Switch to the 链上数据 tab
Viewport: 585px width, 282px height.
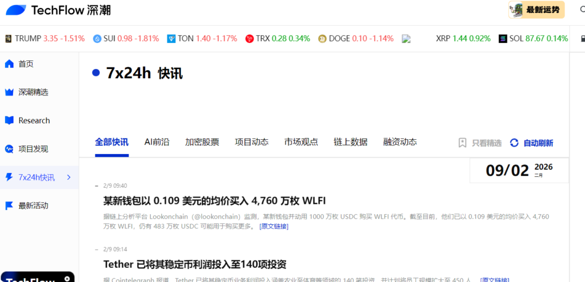[x=350, y=142]
